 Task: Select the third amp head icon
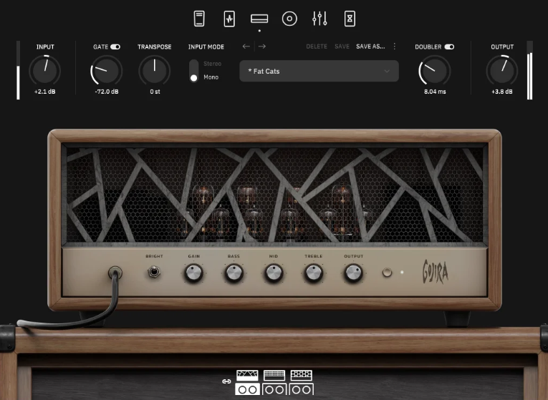302,376
